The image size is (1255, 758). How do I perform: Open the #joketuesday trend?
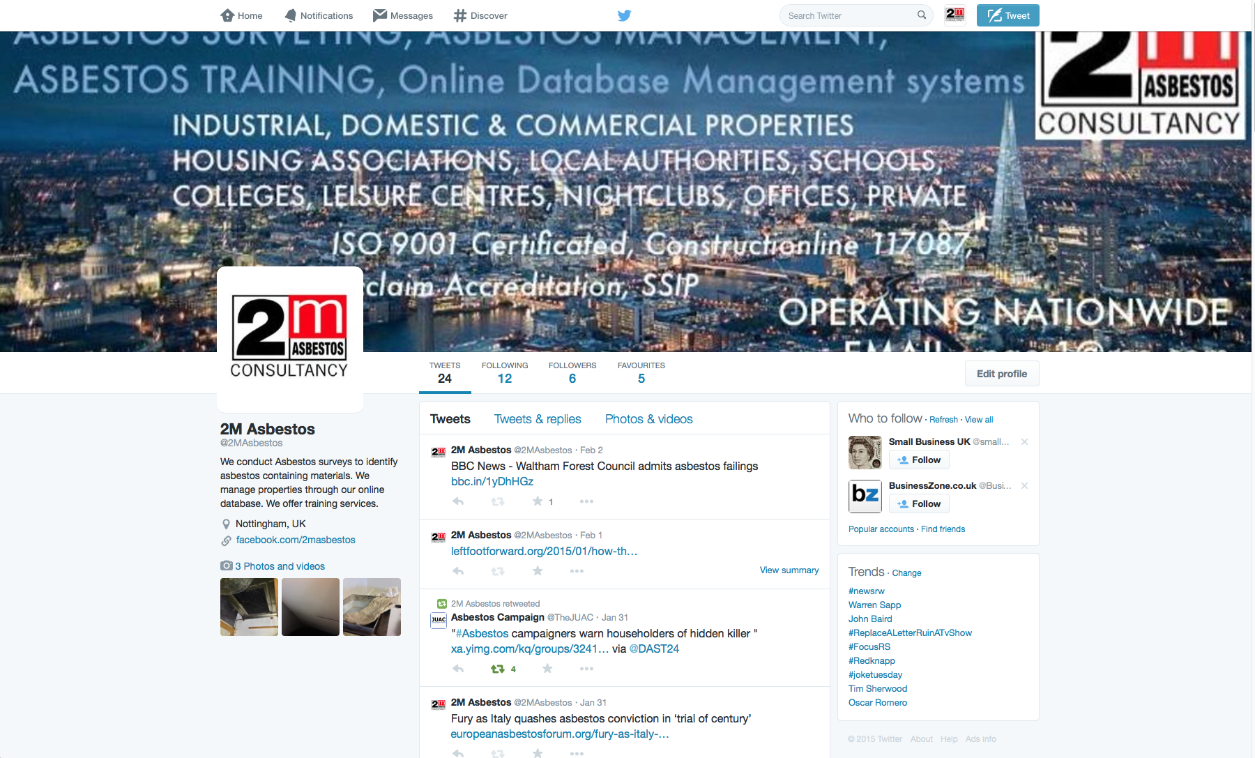(875, 674)
